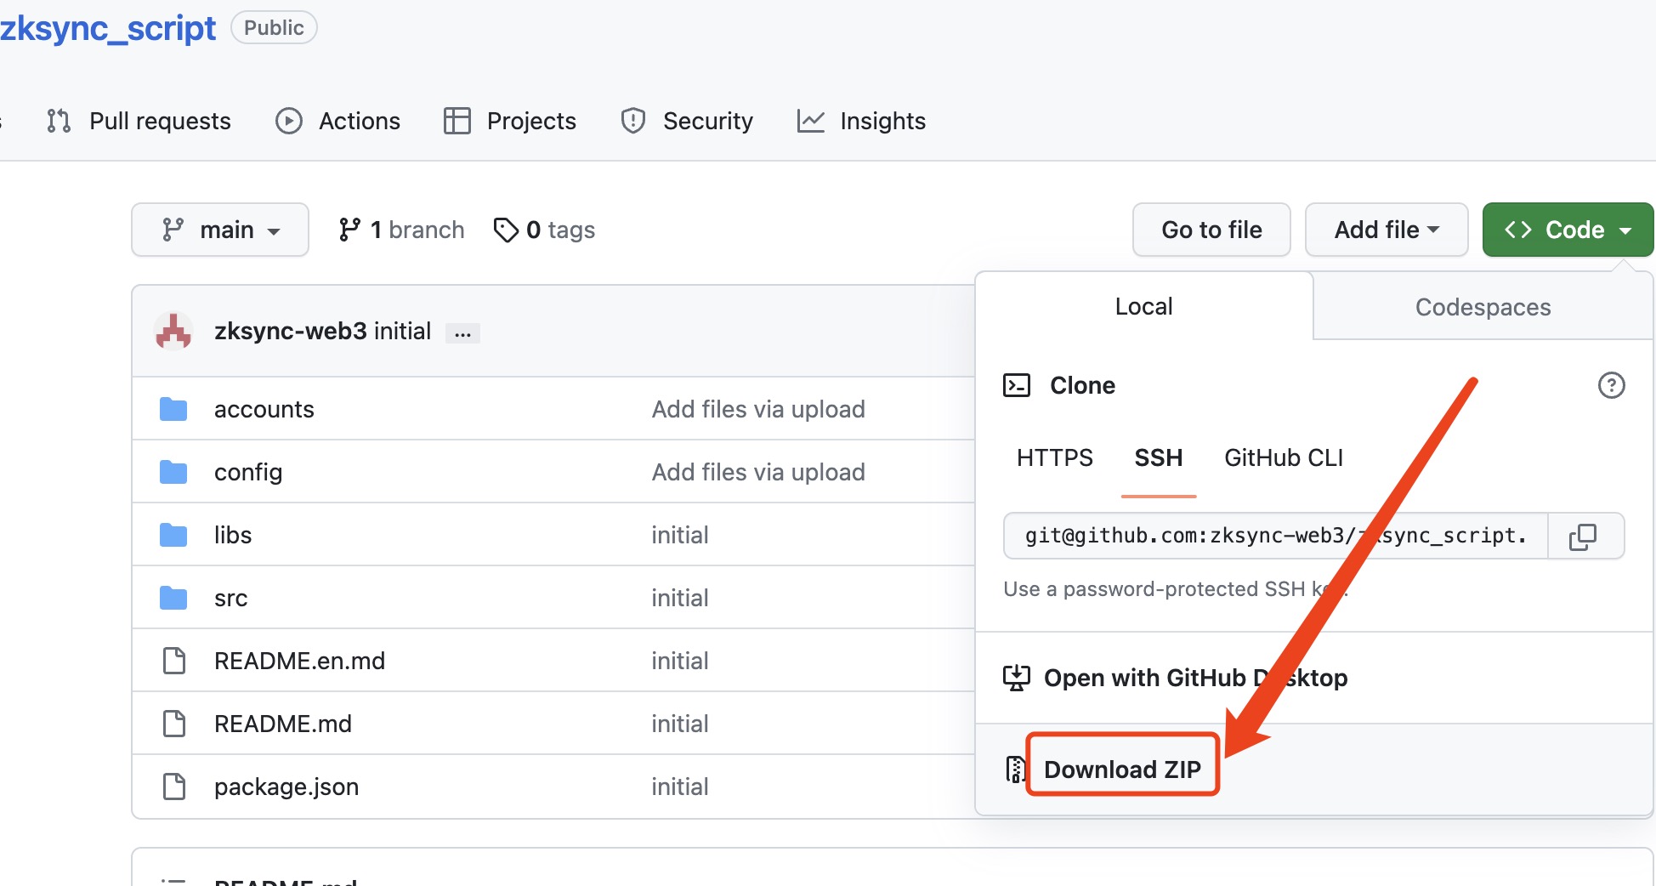Open the config folder
This screenshot has height=886, width=1656.
point(248,472)
